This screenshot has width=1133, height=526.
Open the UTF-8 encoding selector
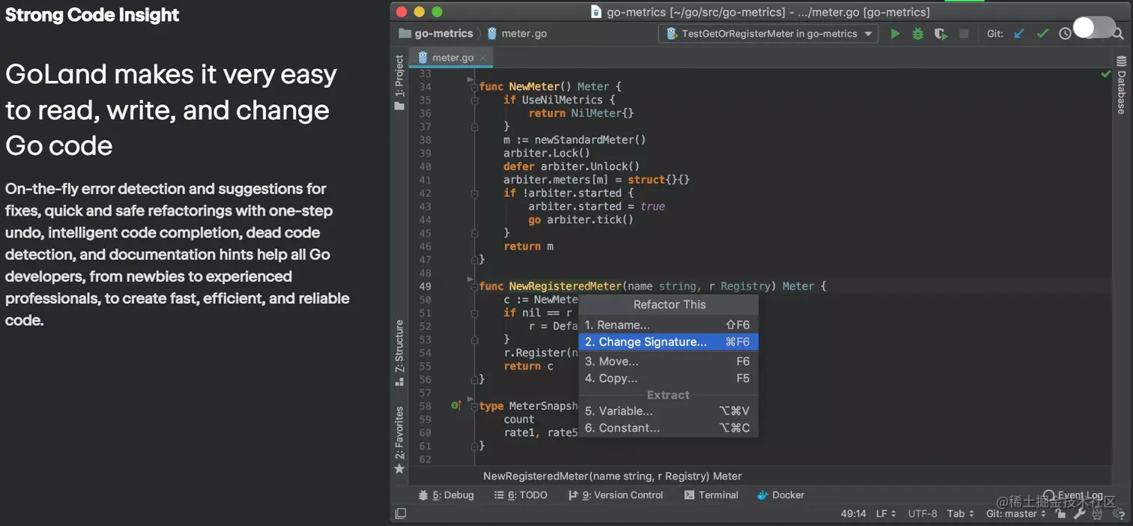(x=922, y=514)
